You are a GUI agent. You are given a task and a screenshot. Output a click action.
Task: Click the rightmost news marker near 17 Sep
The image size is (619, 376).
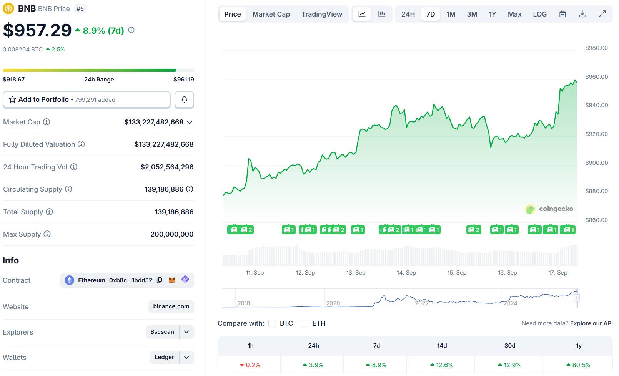pos(569,230)
